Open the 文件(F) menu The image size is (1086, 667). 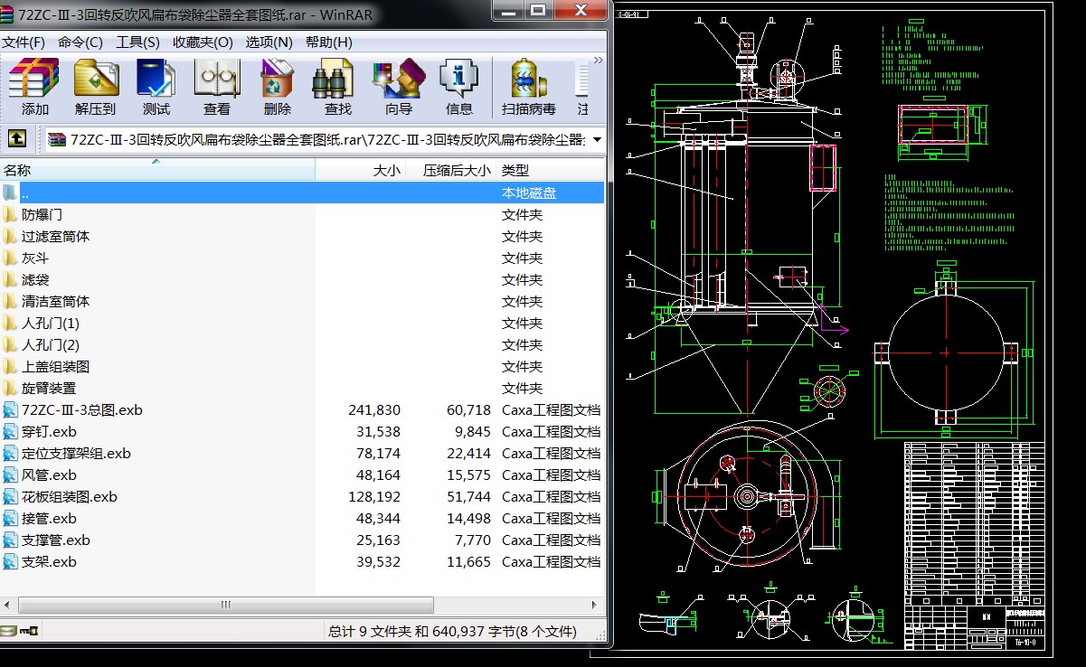pos(24,42)
